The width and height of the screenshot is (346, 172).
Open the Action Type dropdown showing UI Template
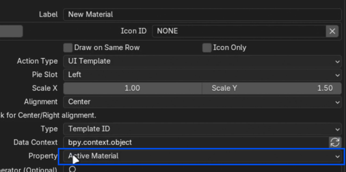pos(202,61)
